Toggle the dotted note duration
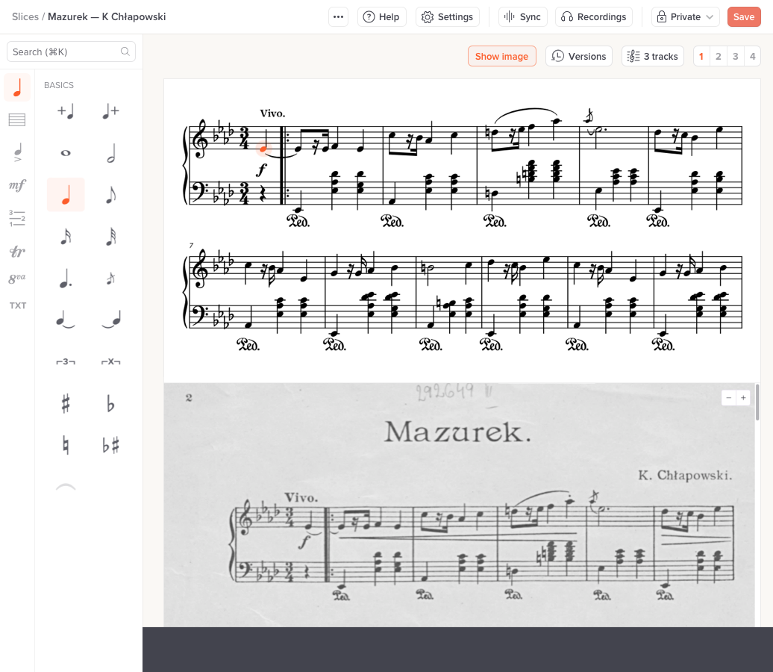The image size is (773, 672). (66, 277)
